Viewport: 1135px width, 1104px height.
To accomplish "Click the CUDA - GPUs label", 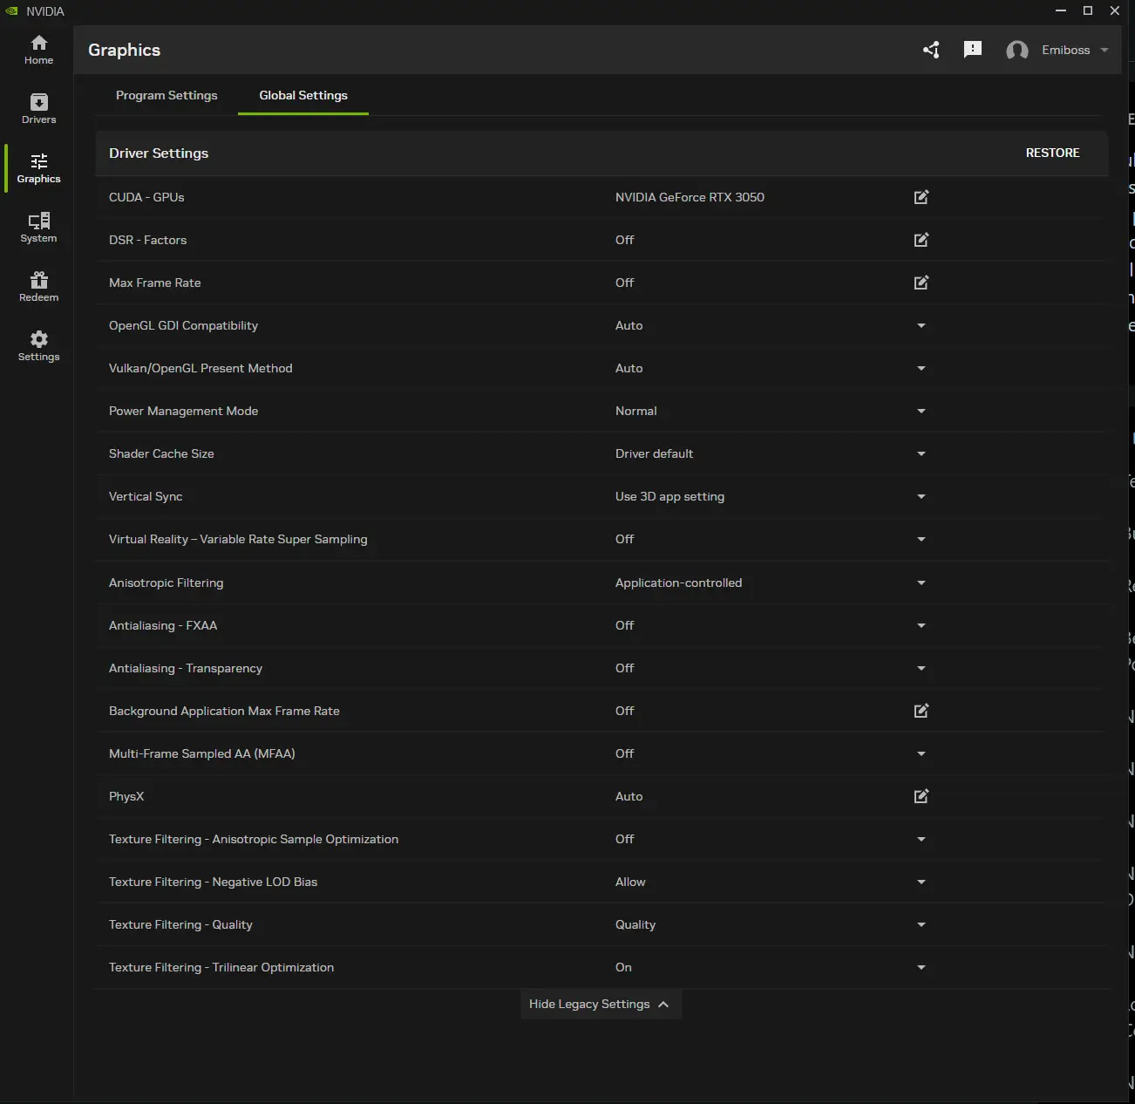I will pos(146,197).
